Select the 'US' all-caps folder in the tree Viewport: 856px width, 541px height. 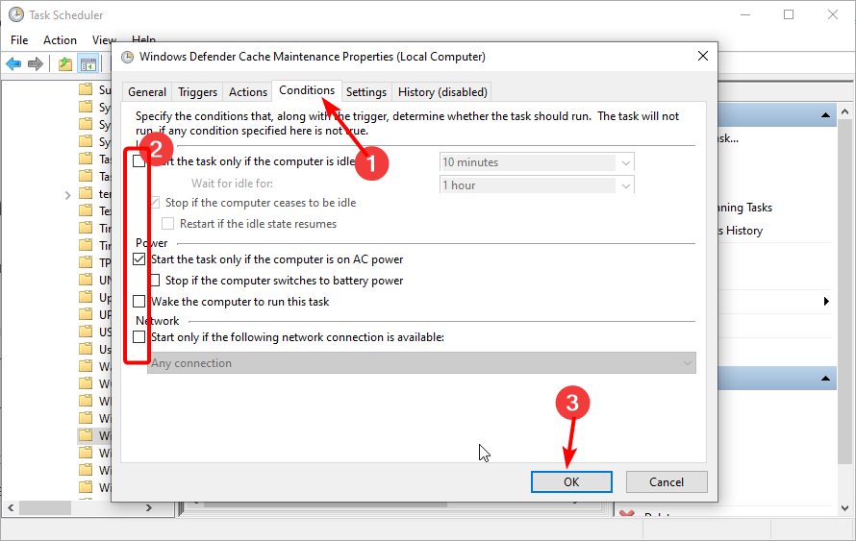(94, 332)
